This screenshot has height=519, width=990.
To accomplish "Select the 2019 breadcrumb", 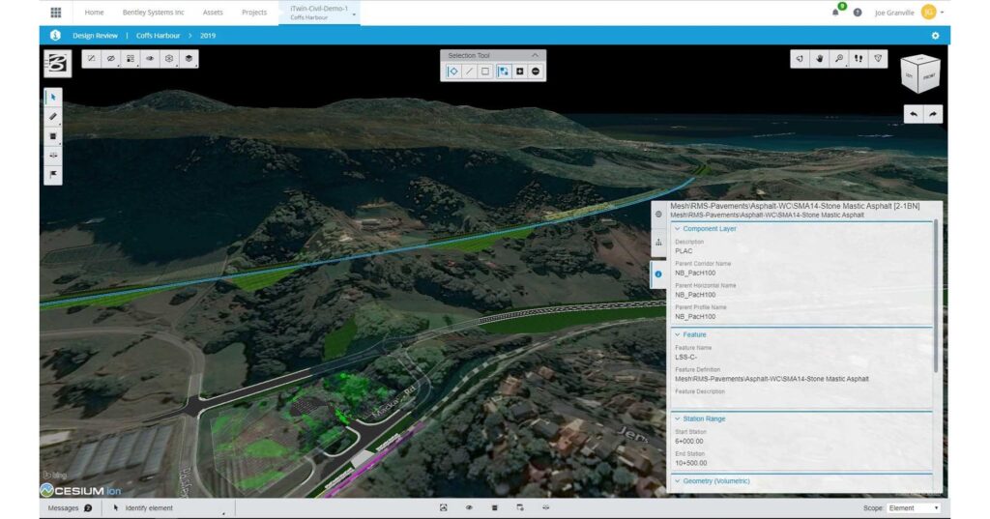I will tap(208, 36).
